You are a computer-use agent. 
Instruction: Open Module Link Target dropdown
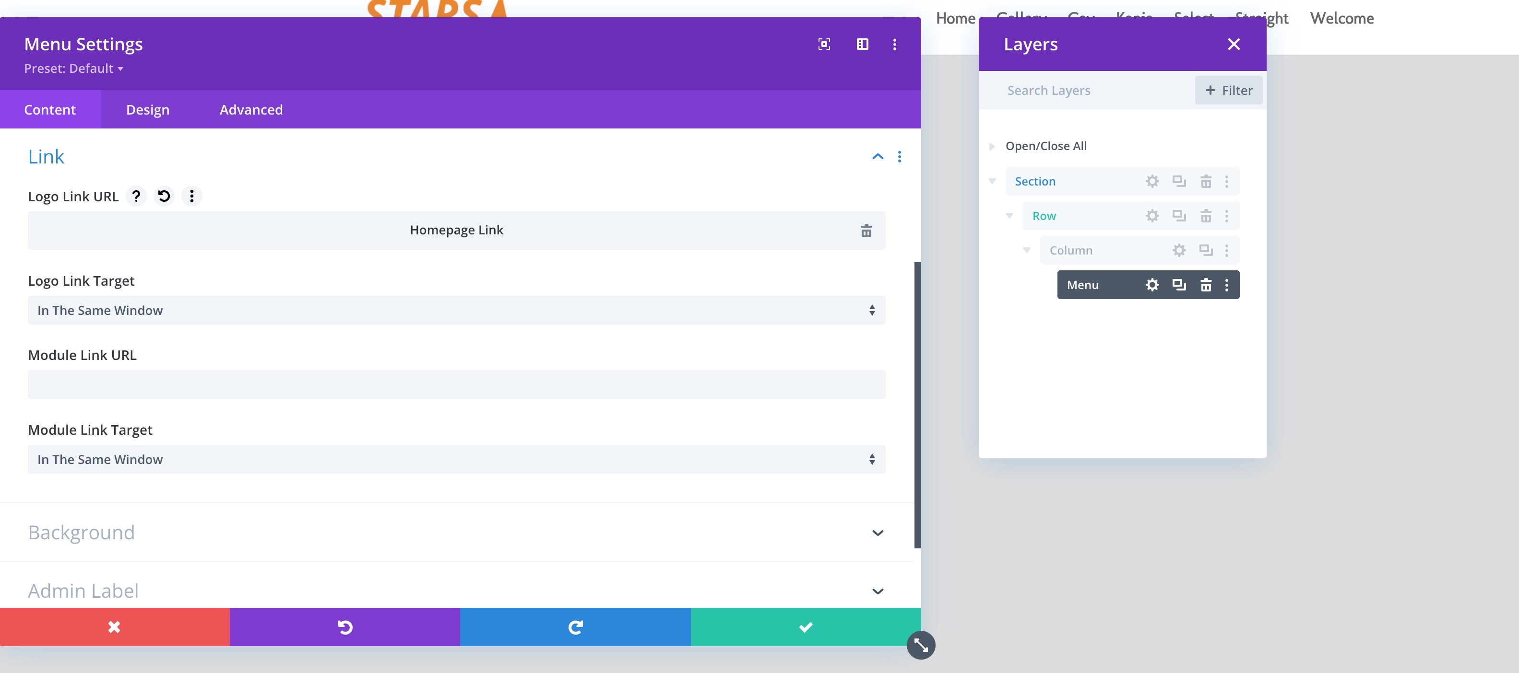(456, 459)
